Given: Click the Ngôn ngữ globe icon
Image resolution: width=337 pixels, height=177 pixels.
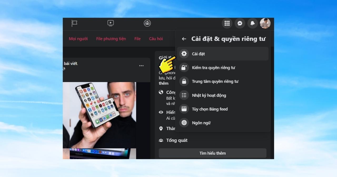Looking at the screenshot, I should [x=184, y=123].
